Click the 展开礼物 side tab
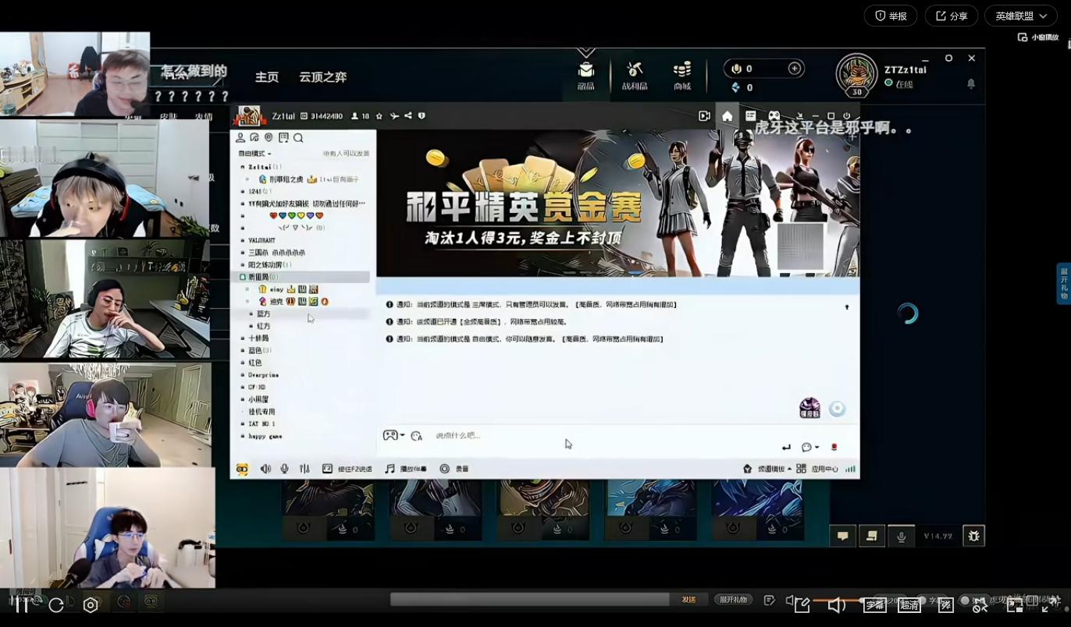This screenshot has height=627, width=1071. point(1064,282)
